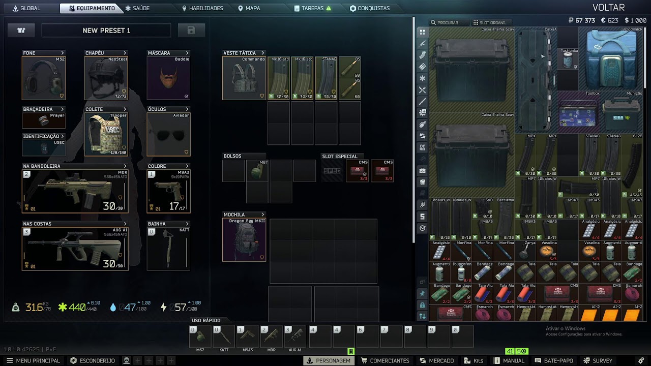651x366 pixels.
Task: Toggle the stash lock icon
Action: [422, 305]
